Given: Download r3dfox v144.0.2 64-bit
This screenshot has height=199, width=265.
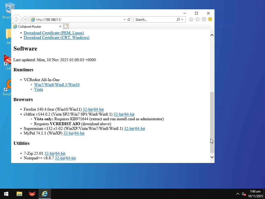Looking at the screenshot, I should click(129, 114).
